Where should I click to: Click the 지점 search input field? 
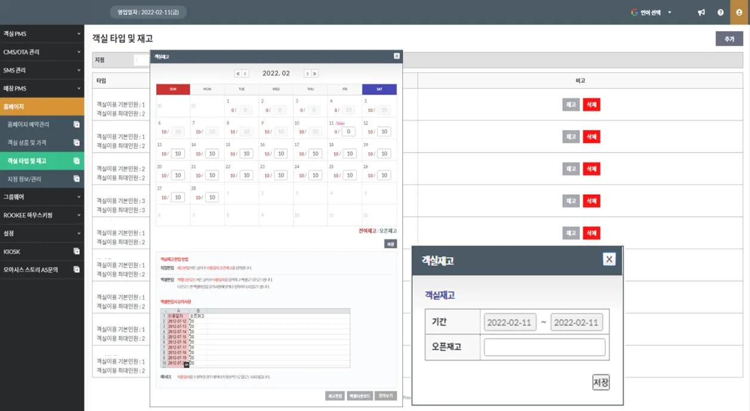tap(141, 60)
